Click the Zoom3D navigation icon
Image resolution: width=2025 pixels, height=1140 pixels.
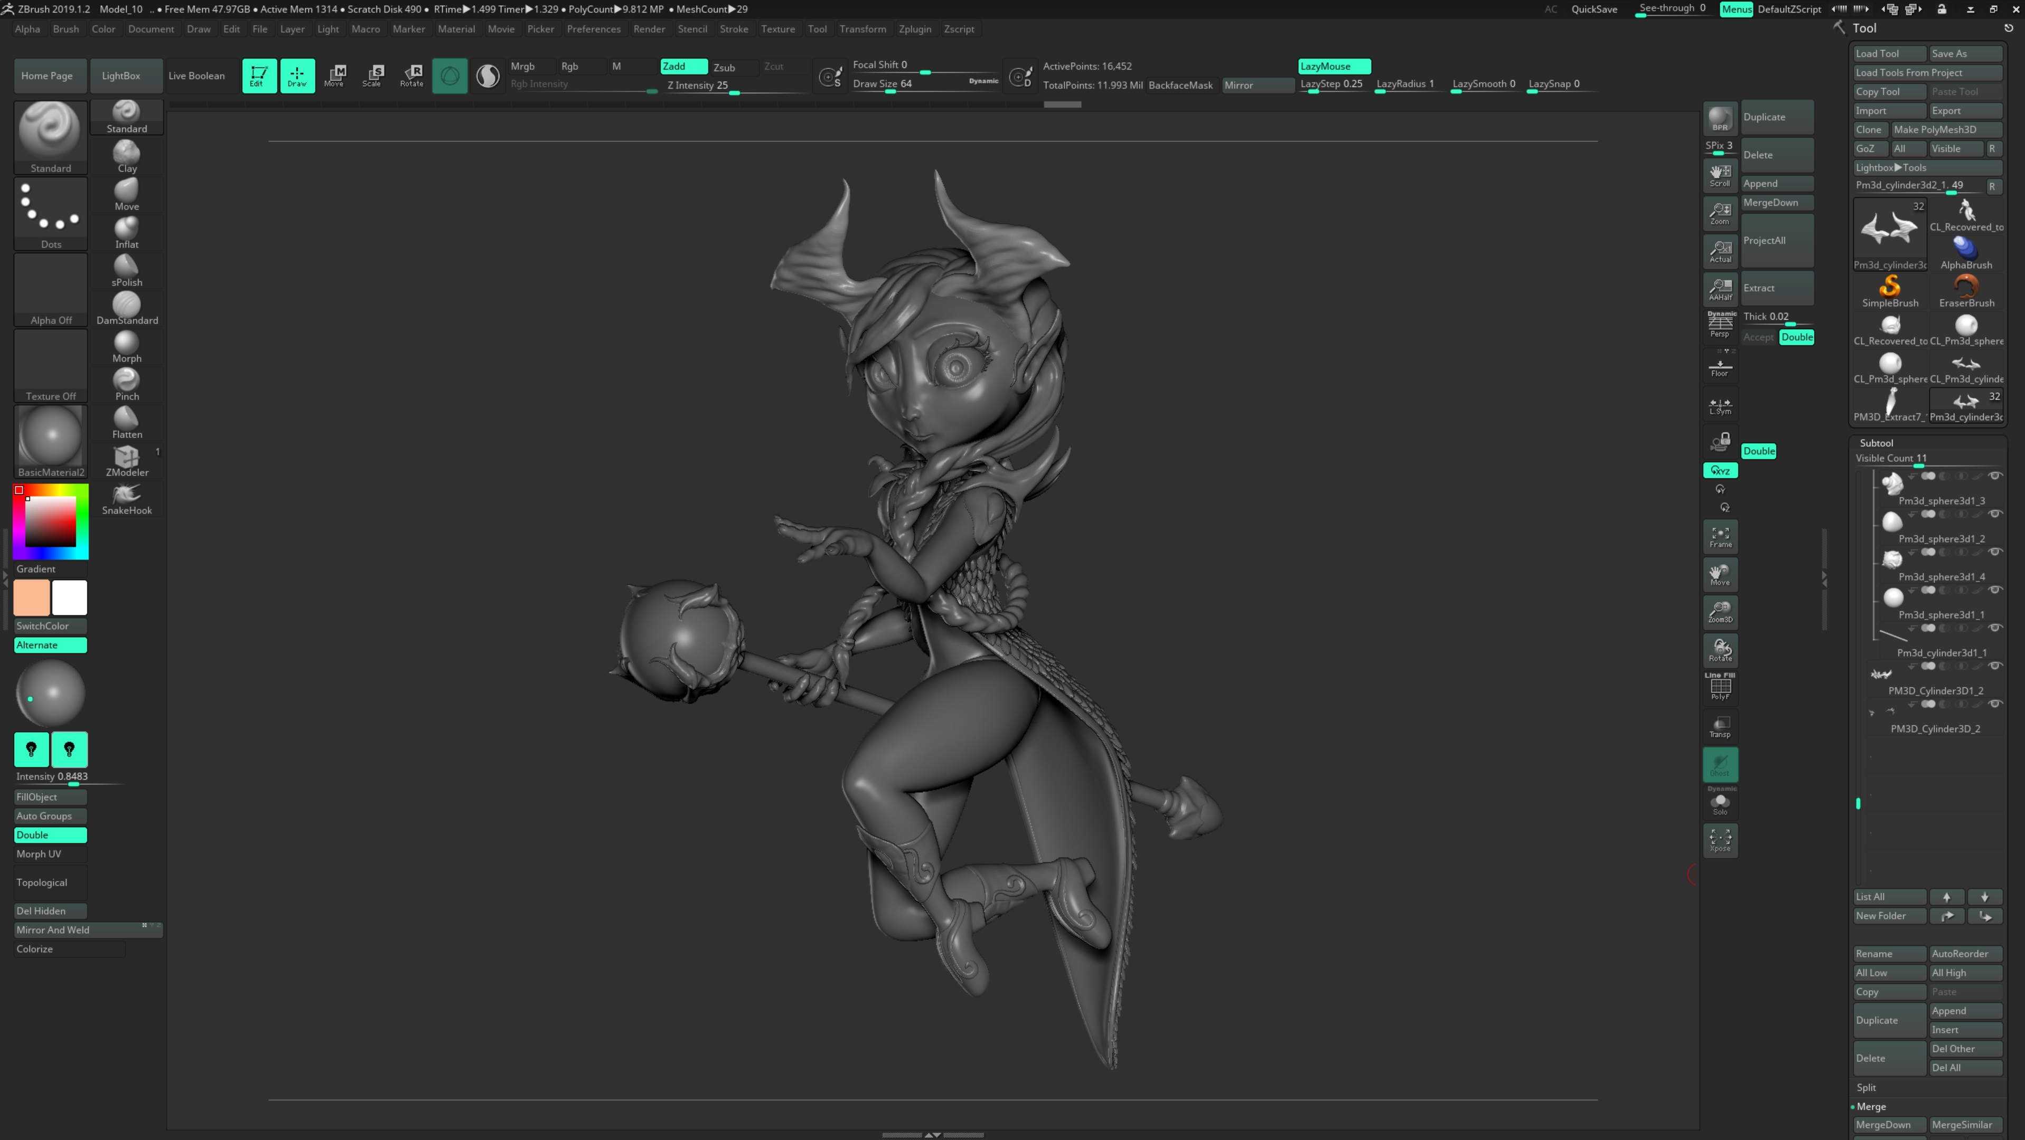pos(1720,612)
